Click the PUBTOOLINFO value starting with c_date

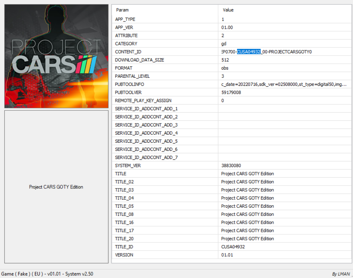(284, 84)
